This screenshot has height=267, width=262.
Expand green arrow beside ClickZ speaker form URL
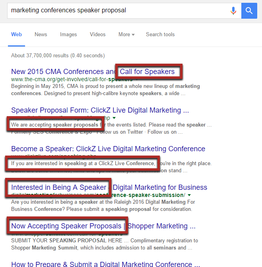114,118
